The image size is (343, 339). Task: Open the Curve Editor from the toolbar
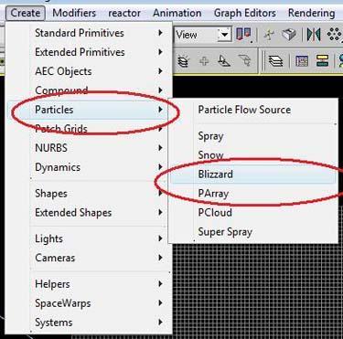coord(302,61)
